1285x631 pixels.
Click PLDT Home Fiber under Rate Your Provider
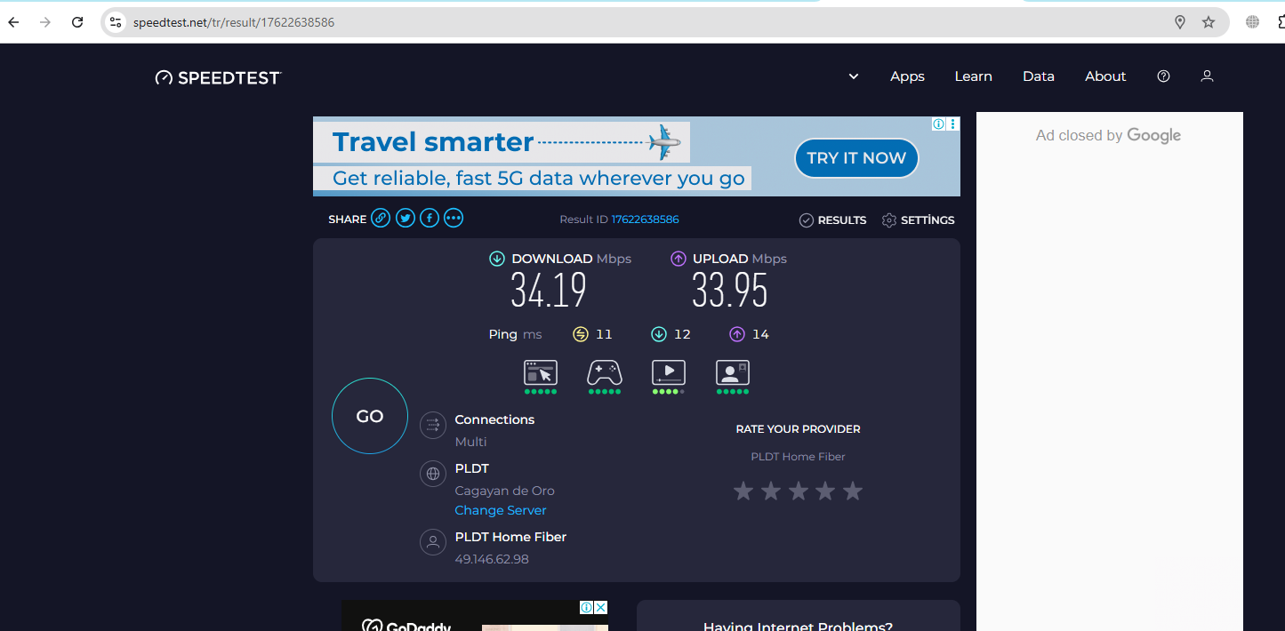(798, 457)
